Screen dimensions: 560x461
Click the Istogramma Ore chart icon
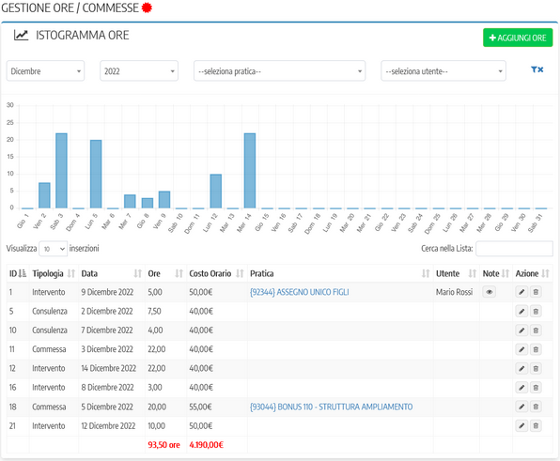coord(21,35)
